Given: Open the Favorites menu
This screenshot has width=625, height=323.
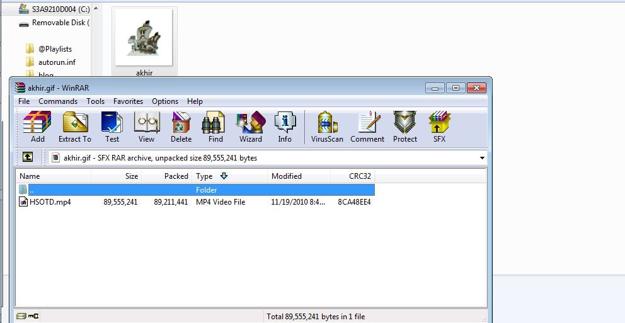Looking at the screenshot, I should pyautogui.click(x=128, y=101).
